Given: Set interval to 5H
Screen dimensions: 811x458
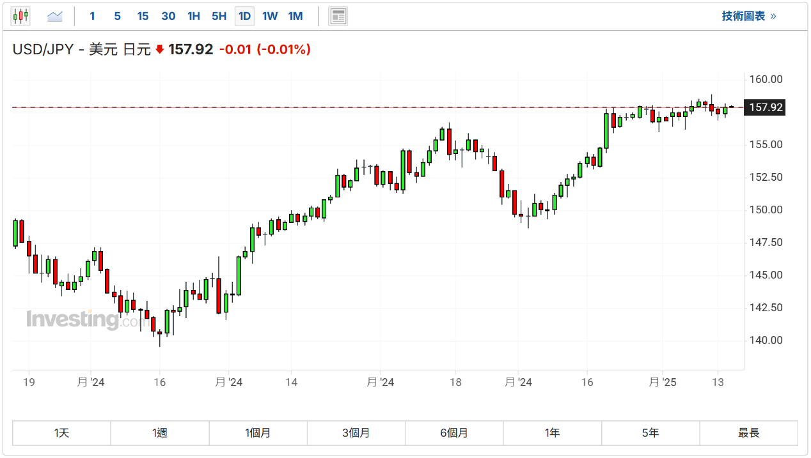Looking at the screenshot, I should click(219, 16).
